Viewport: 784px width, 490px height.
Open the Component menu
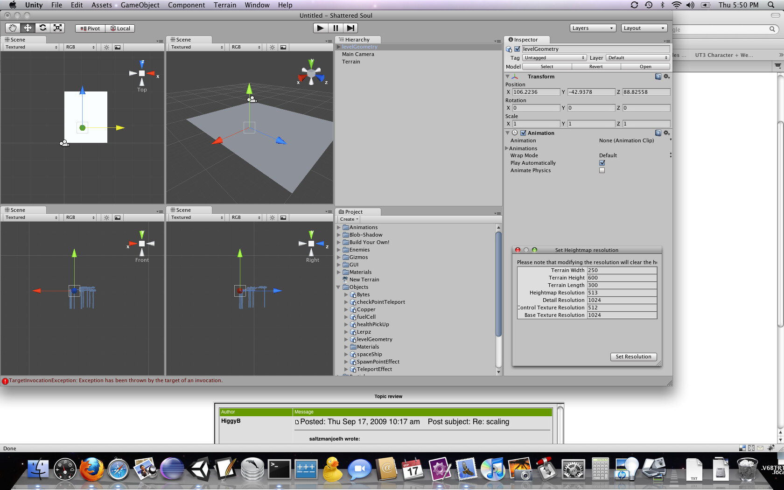tap(186, 5)
